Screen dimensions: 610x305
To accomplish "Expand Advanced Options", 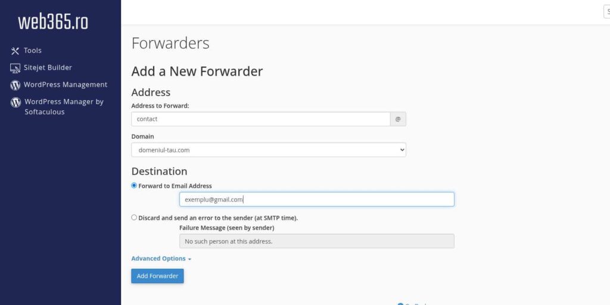I will point(161,259).
